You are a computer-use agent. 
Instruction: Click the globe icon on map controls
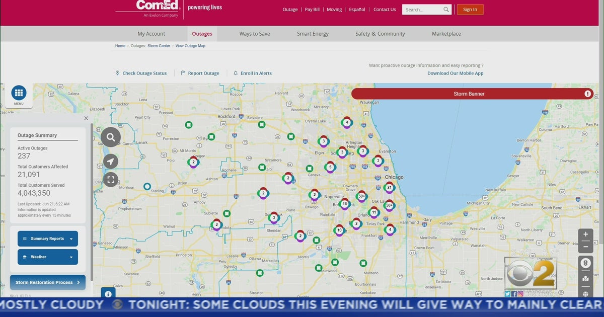click(x=585, y=294)
